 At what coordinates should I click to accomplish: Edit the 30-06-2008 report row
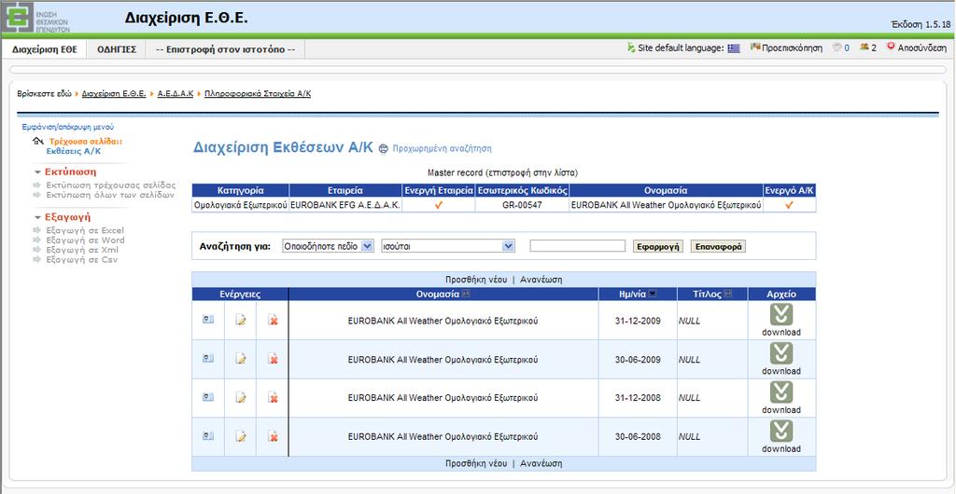[x=241, y=436]
